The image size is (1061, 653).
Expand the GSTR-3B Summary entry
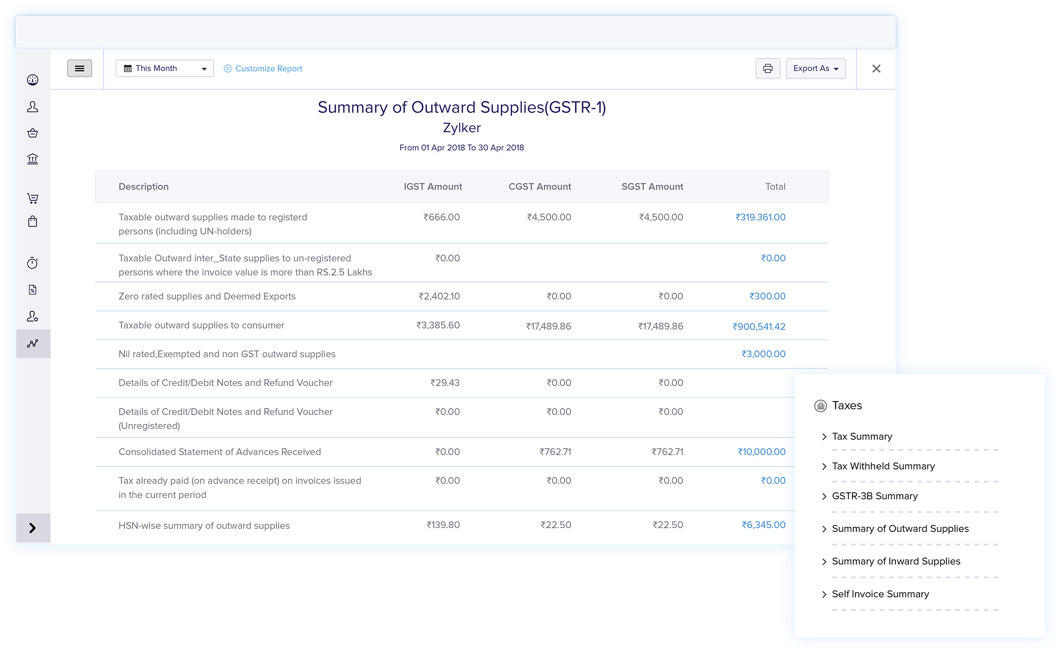click(874, 496)
